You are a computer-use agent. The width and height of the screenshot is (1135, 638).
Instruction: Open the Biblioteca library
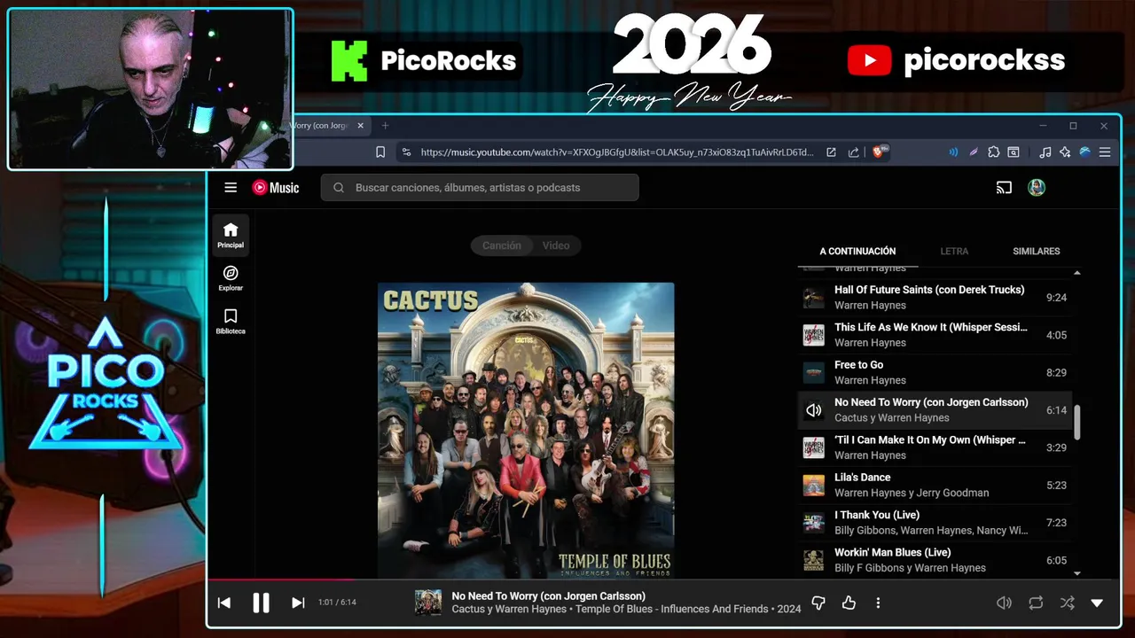point(231,322)
